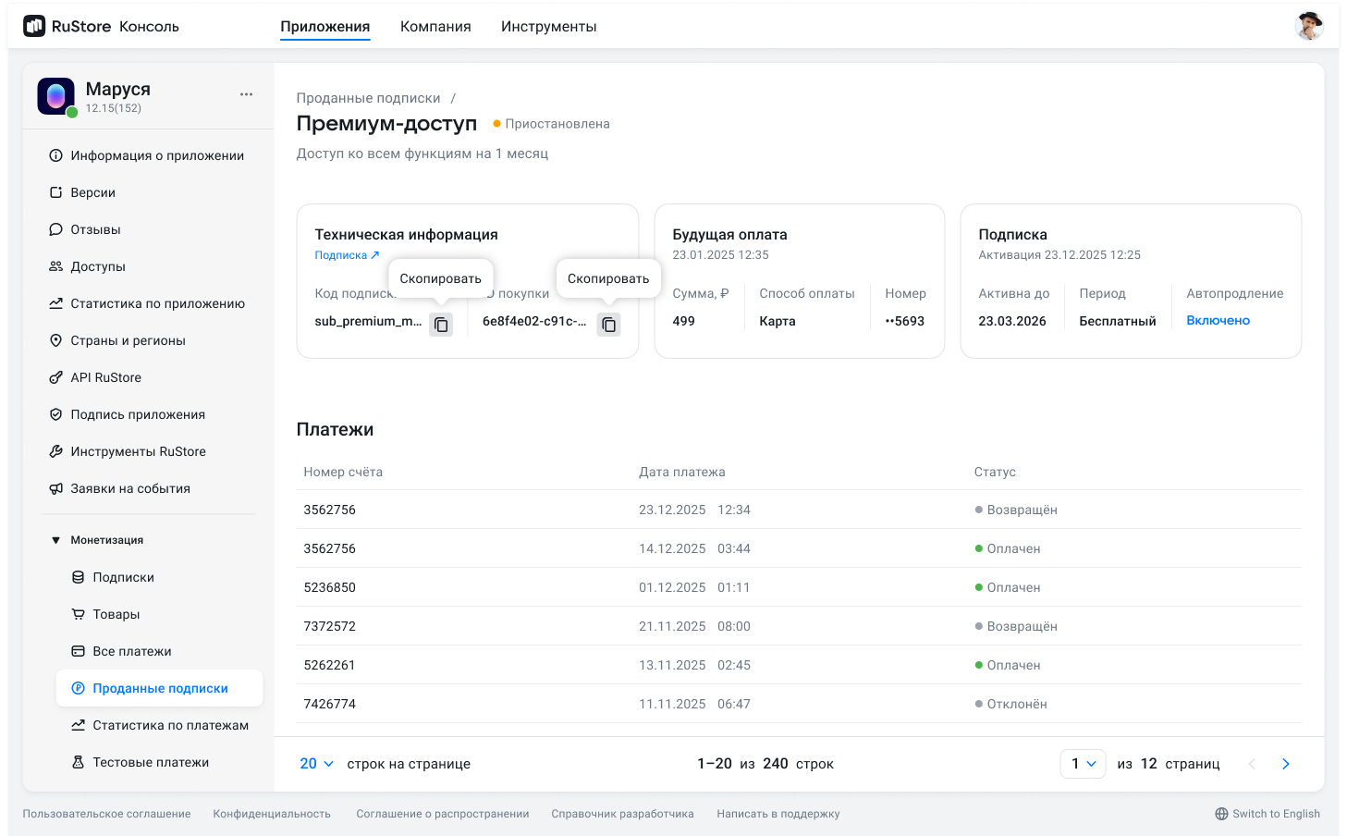This screenshot has width=1347, height=836.
Task: Click Написать в поддержку footer link
Action: tap(778, 814)
